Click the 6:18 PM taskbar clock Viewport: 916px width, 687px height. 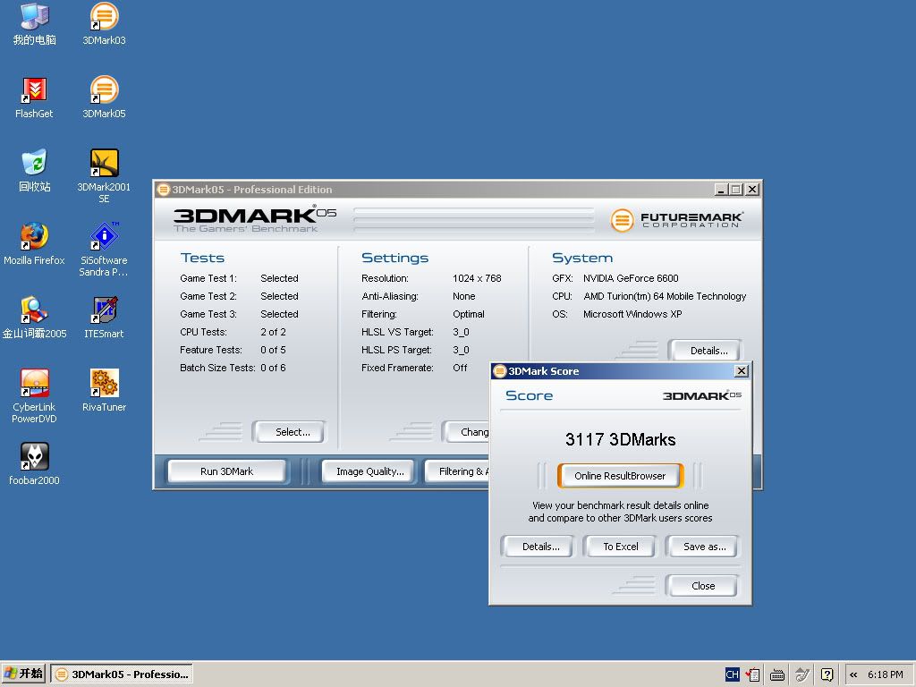tap(885, 674)
